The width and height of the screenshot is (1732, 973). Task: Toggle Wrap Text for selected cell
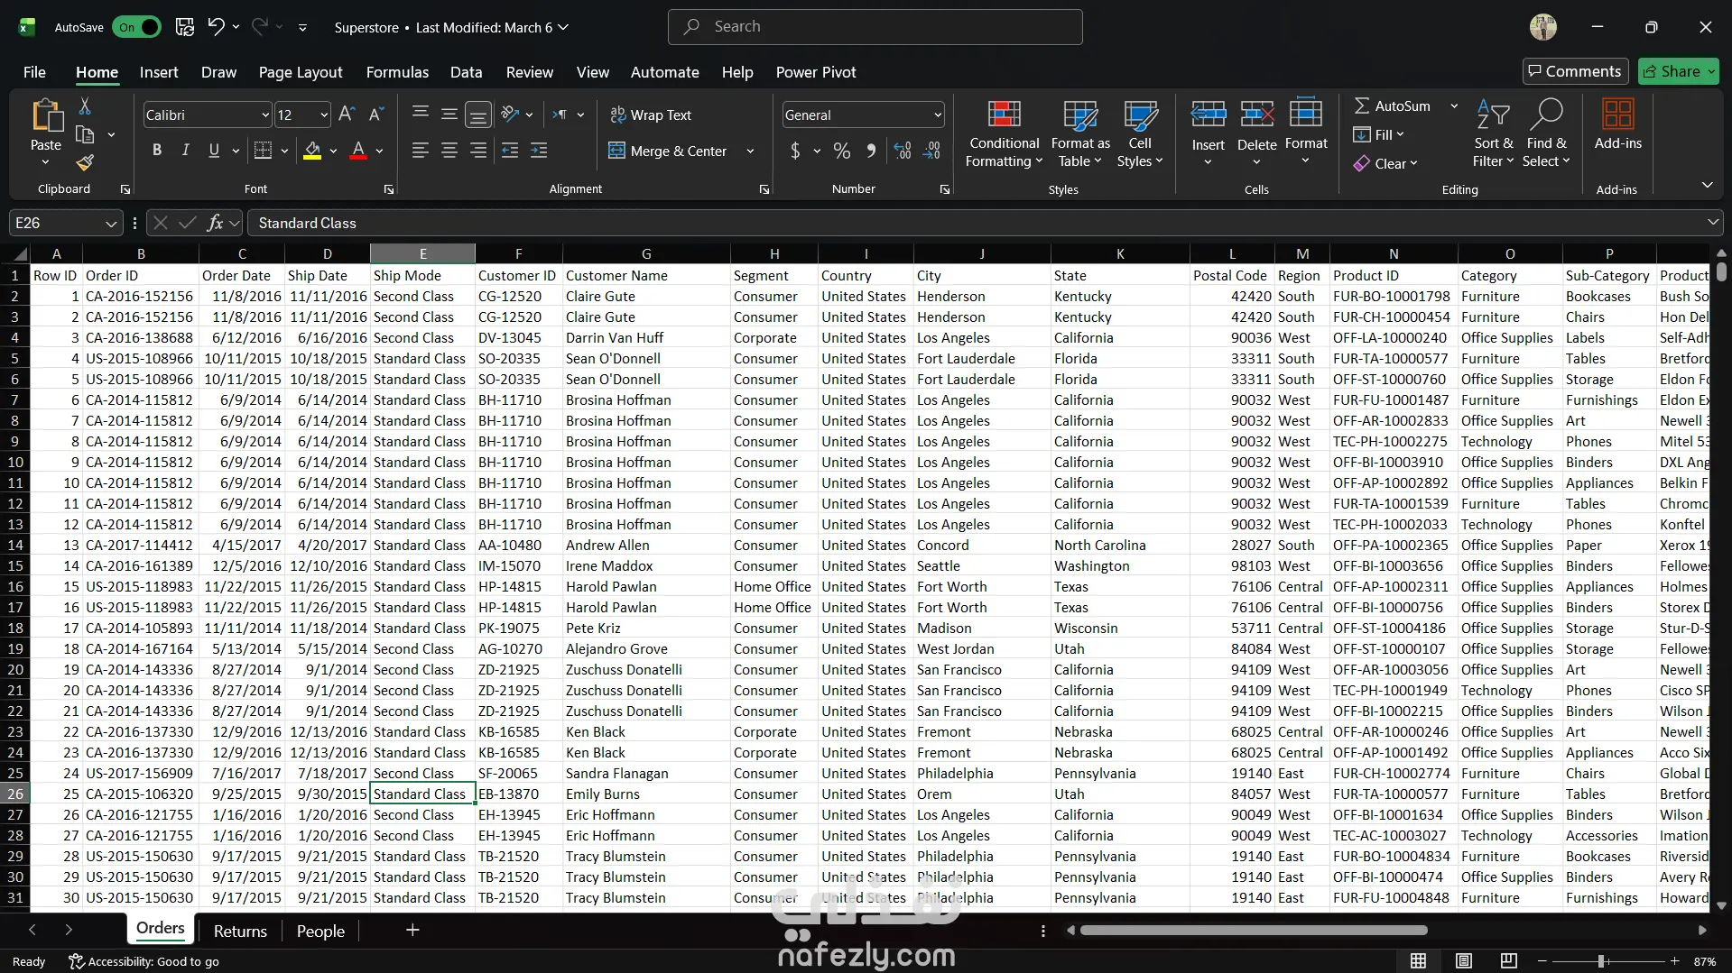[x=651, y=115]
